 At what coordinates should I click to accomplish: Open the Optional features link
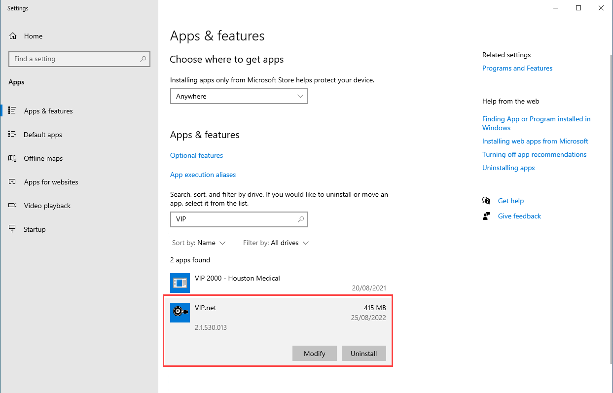tap(197, 155)
